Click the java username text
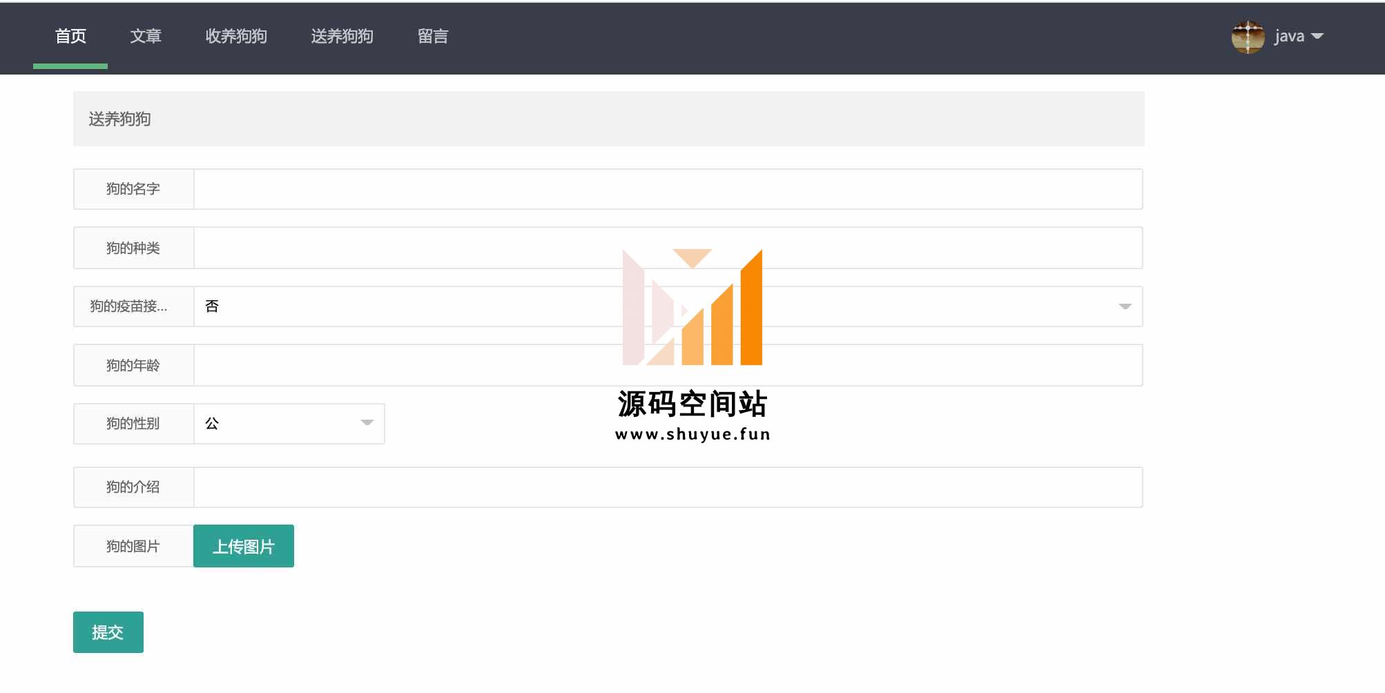Viewport: 1385px width, 693px height. [x=1289, y=37]
